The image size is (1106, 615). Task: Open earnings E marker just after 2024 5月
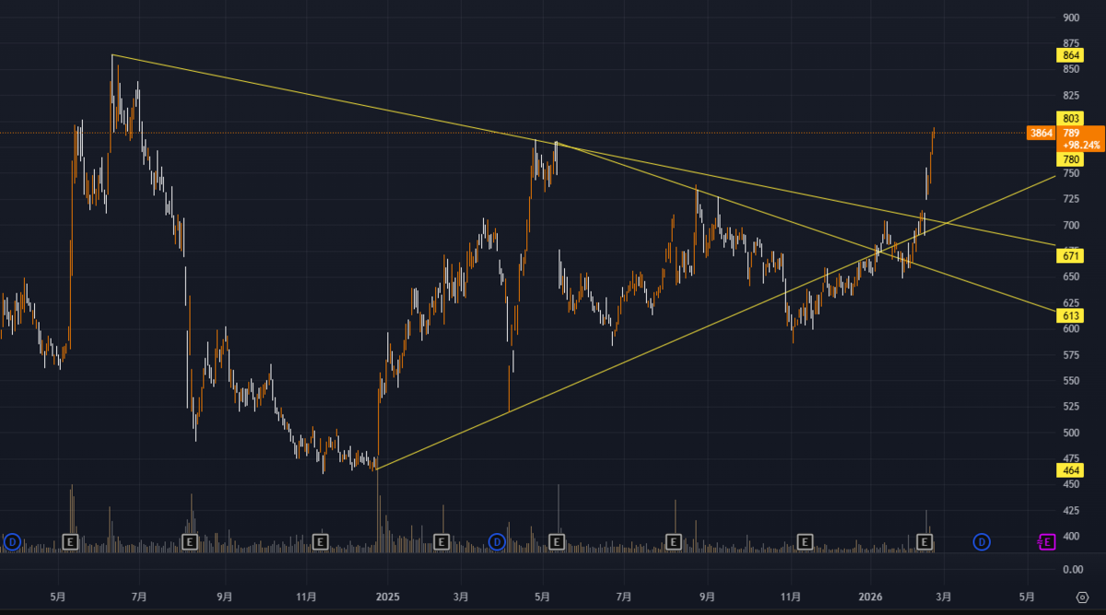coord(72,541)
